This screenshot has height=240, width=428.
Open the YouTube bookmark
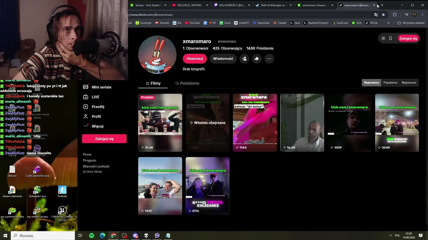point(192,23)
